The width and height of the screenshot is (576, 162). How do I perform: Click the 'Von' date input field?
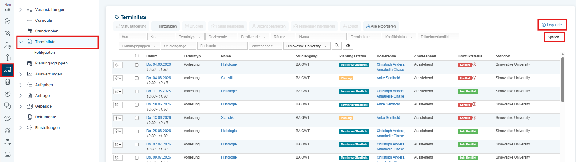(x=132, y=37)
